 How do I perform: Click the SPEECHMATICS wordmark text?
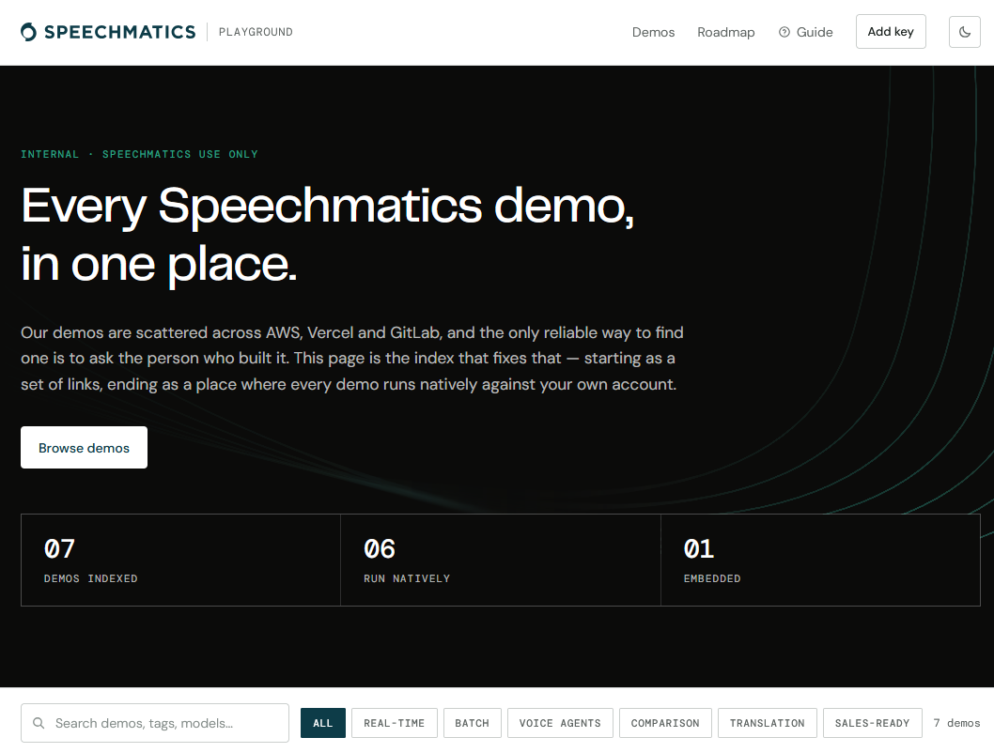point(120,32)
